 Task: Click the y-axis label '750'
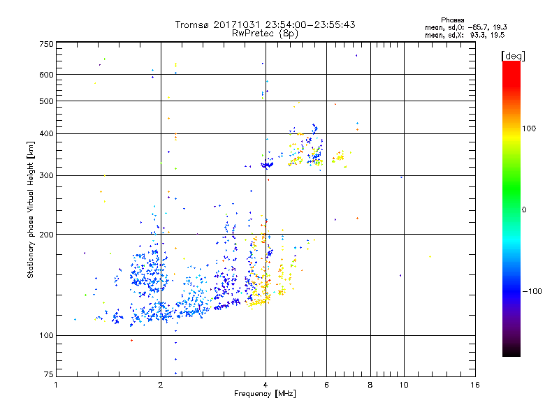tap(46, 44)
